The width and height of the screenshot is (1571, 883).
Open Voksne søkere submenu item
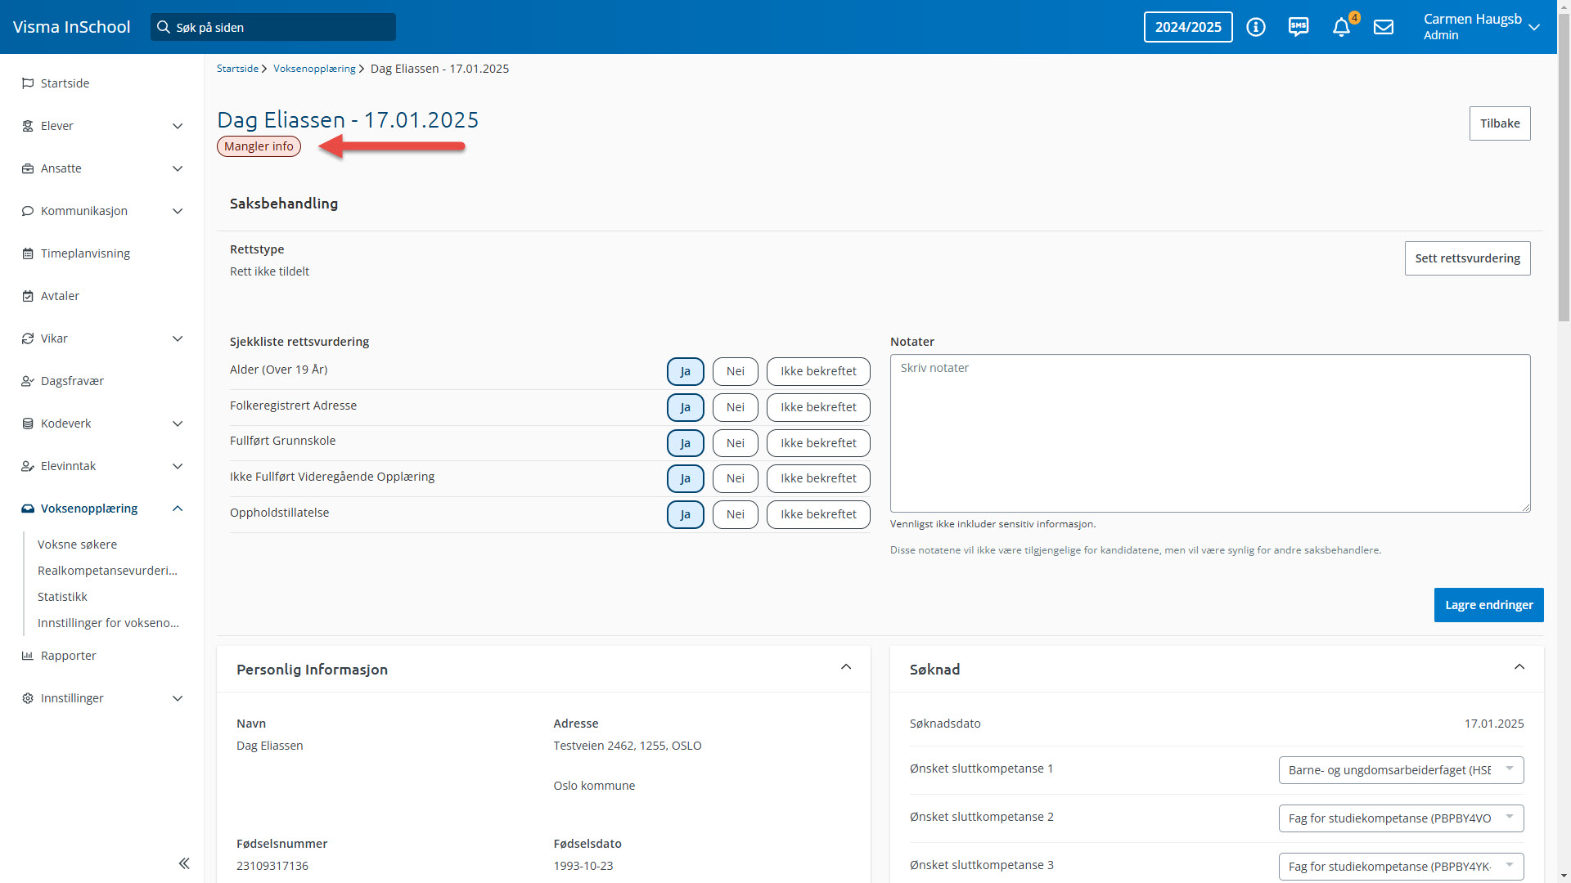[77, 545]
